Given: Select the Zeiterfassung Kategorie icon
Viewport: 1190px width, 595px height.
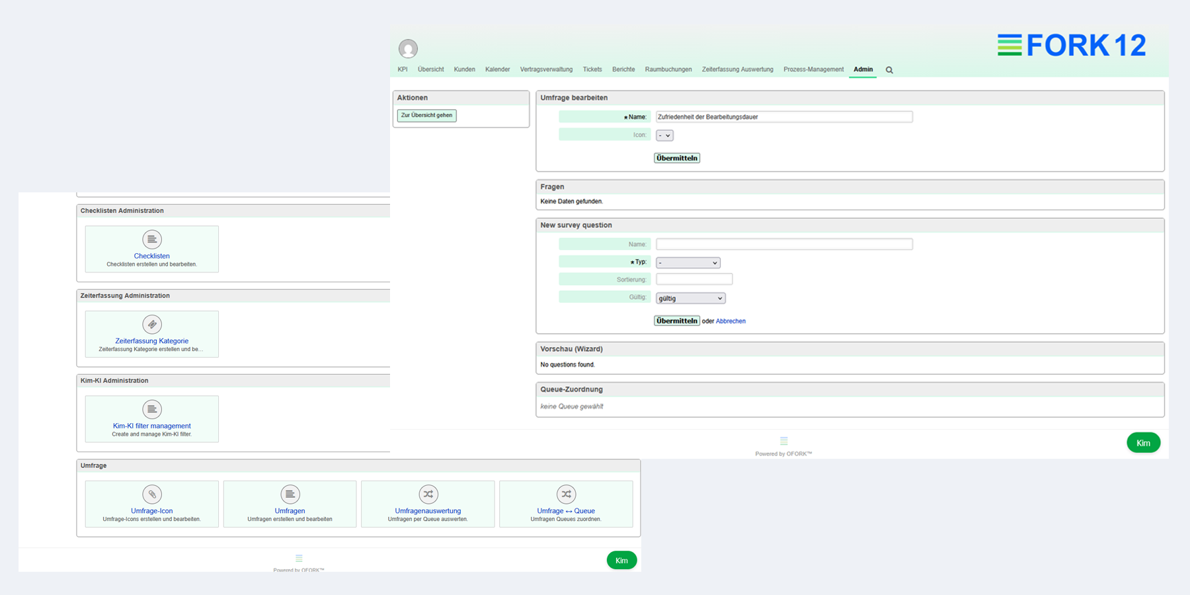Looking at the screenshot, I should [151, 324].
